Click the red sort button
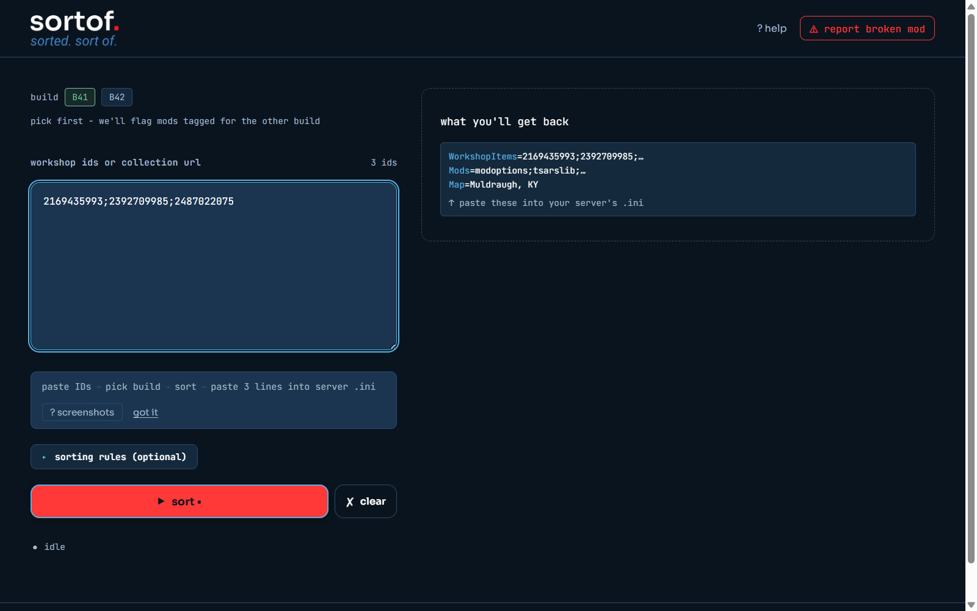Viewport: 977px width, 611px height. [x=180, y=502]
